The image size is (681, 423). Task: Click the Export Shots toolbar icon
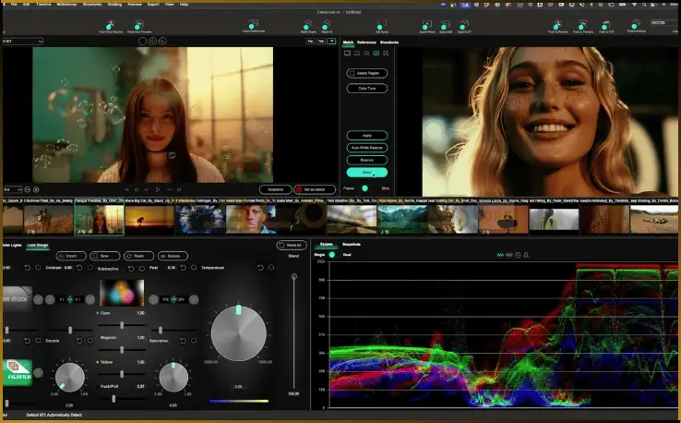click(427, 26)
